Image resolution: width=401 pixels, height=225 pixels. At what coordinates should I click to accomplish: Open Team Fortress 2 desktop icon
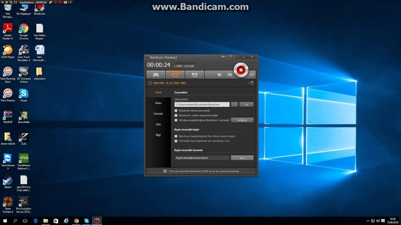pos(8,205)
